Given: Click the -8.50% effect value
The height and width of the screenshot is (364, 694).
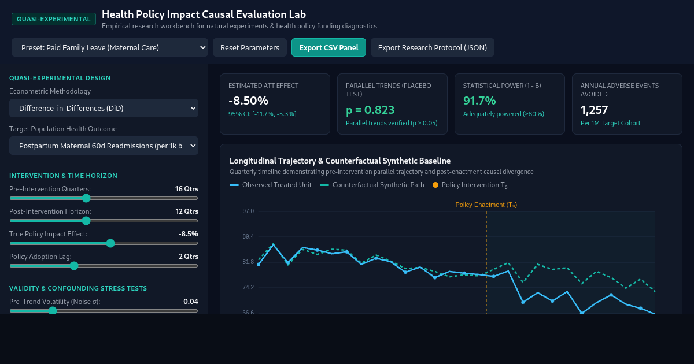Looking at the screenshot, I should click(249, 101).
